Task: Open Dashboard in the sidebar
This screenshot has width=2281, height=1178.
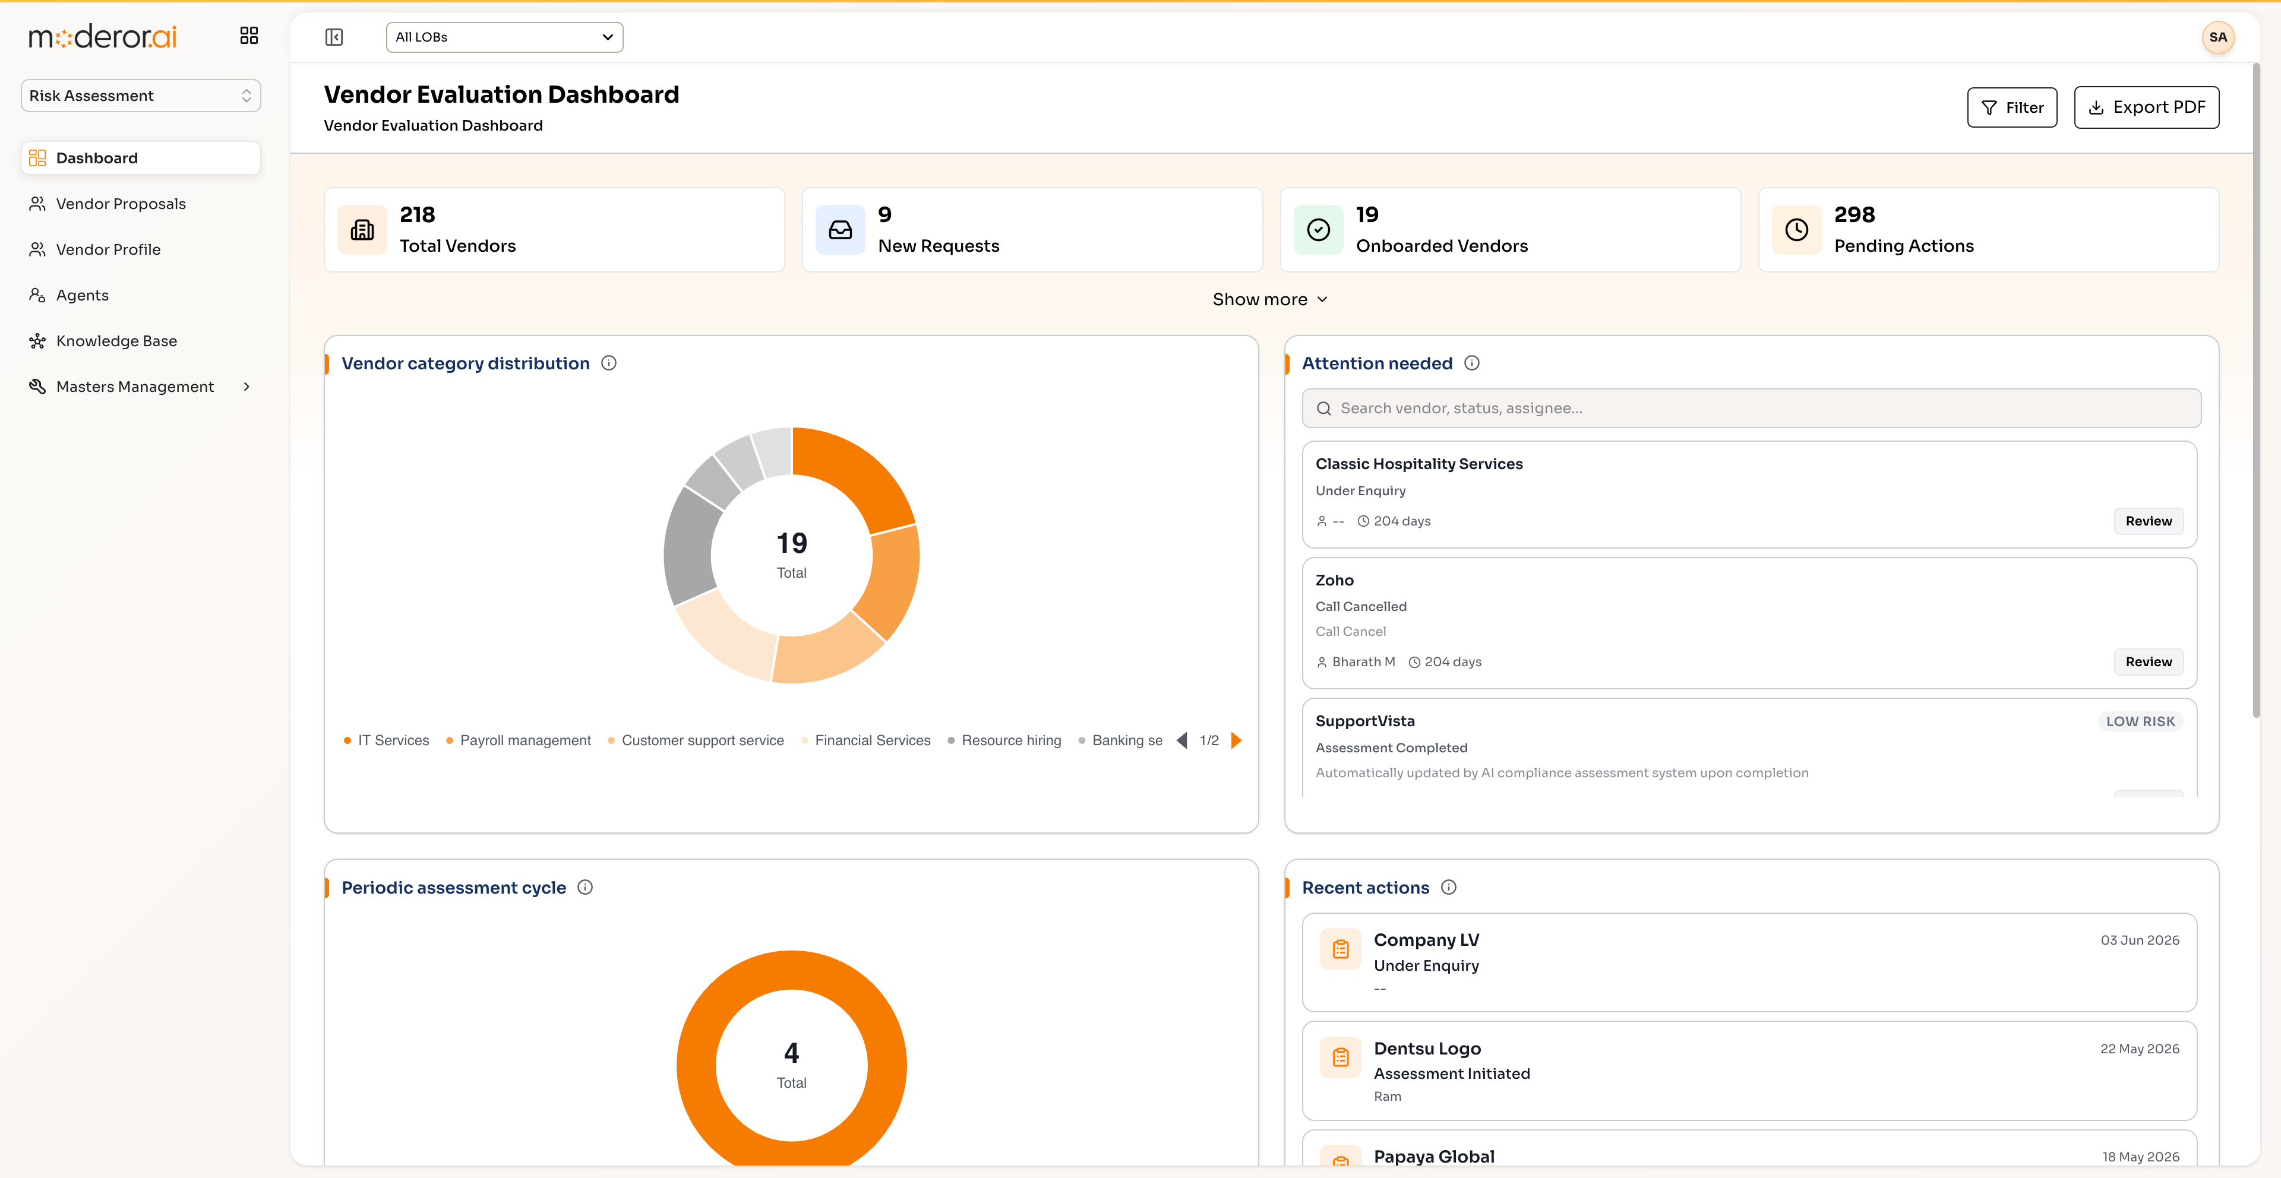Action: [x=141, y=157]
